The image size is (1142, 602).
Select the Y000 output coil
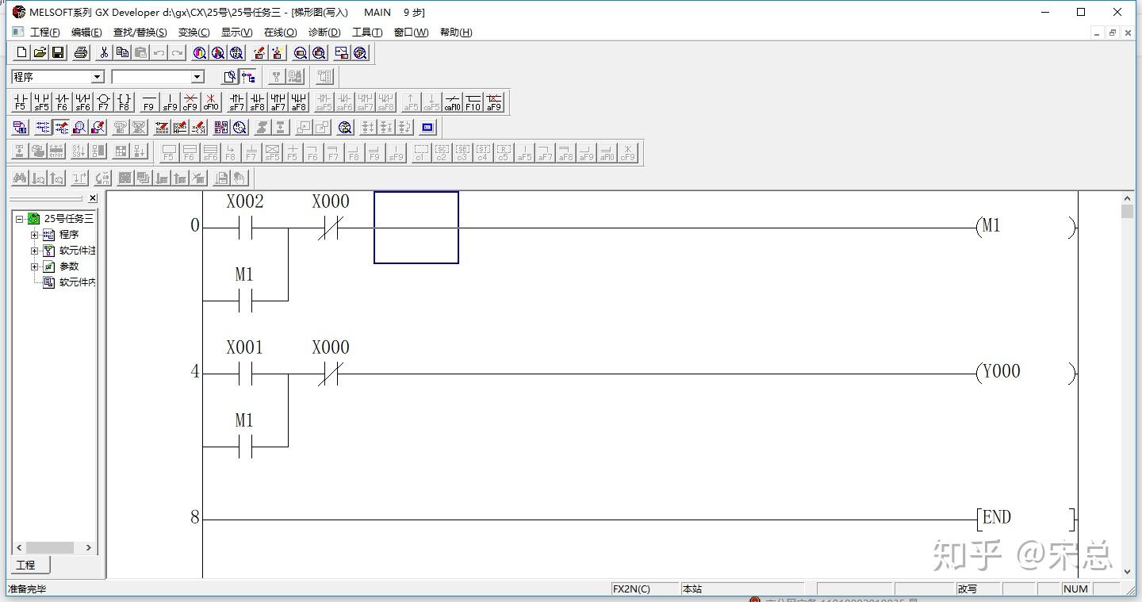tap(1025, 373)
